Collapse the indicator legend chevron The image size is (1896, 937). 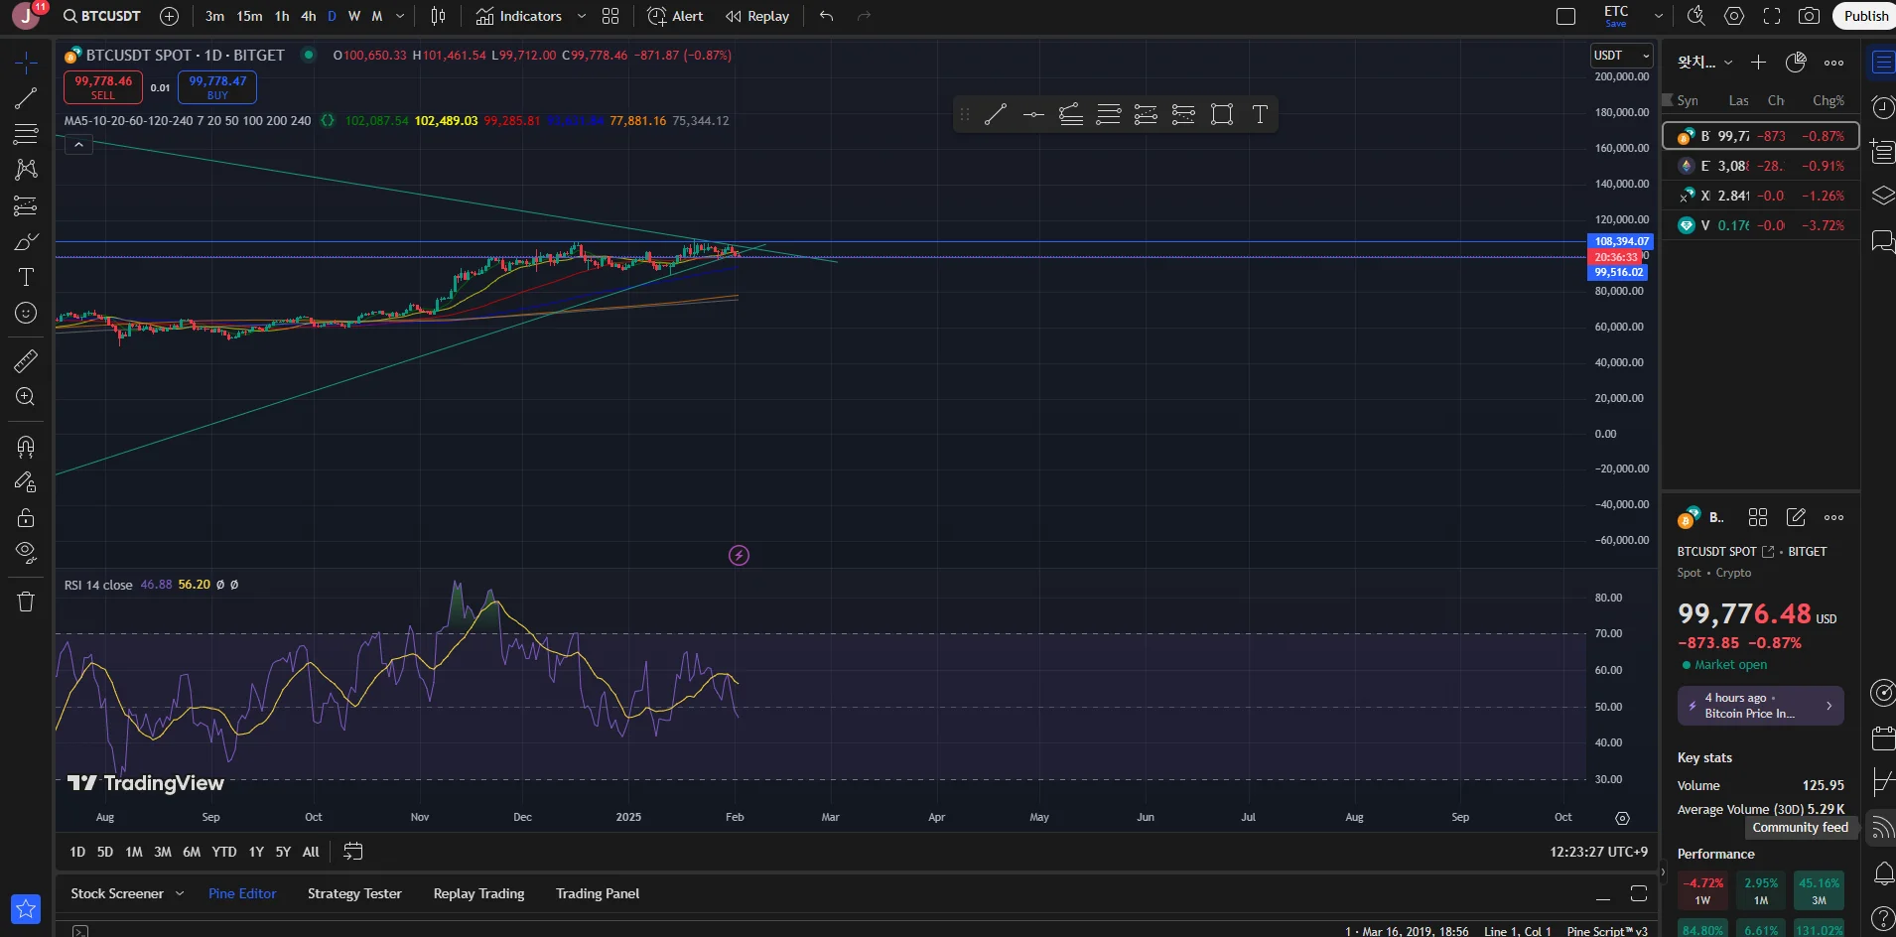78,145
